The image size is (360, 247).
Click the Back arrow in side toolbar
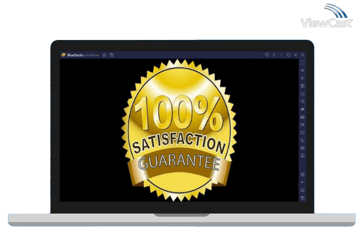point(303,182)
